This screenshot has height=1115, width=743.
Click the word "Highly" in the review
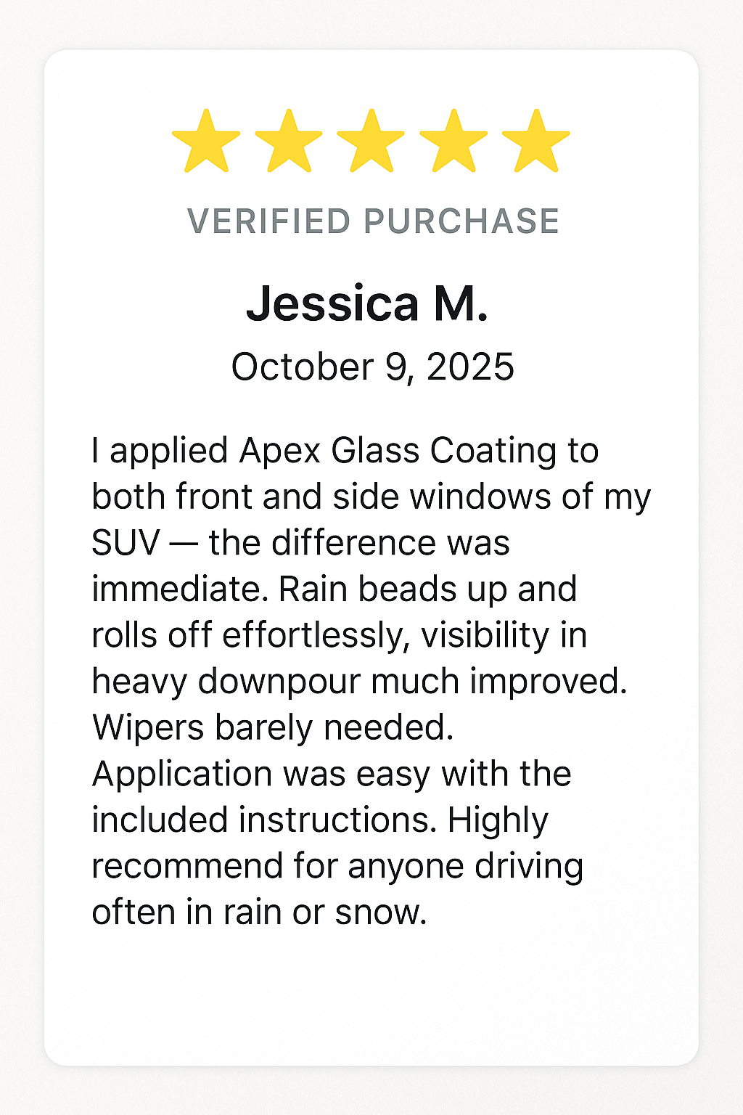click(498, 820)
